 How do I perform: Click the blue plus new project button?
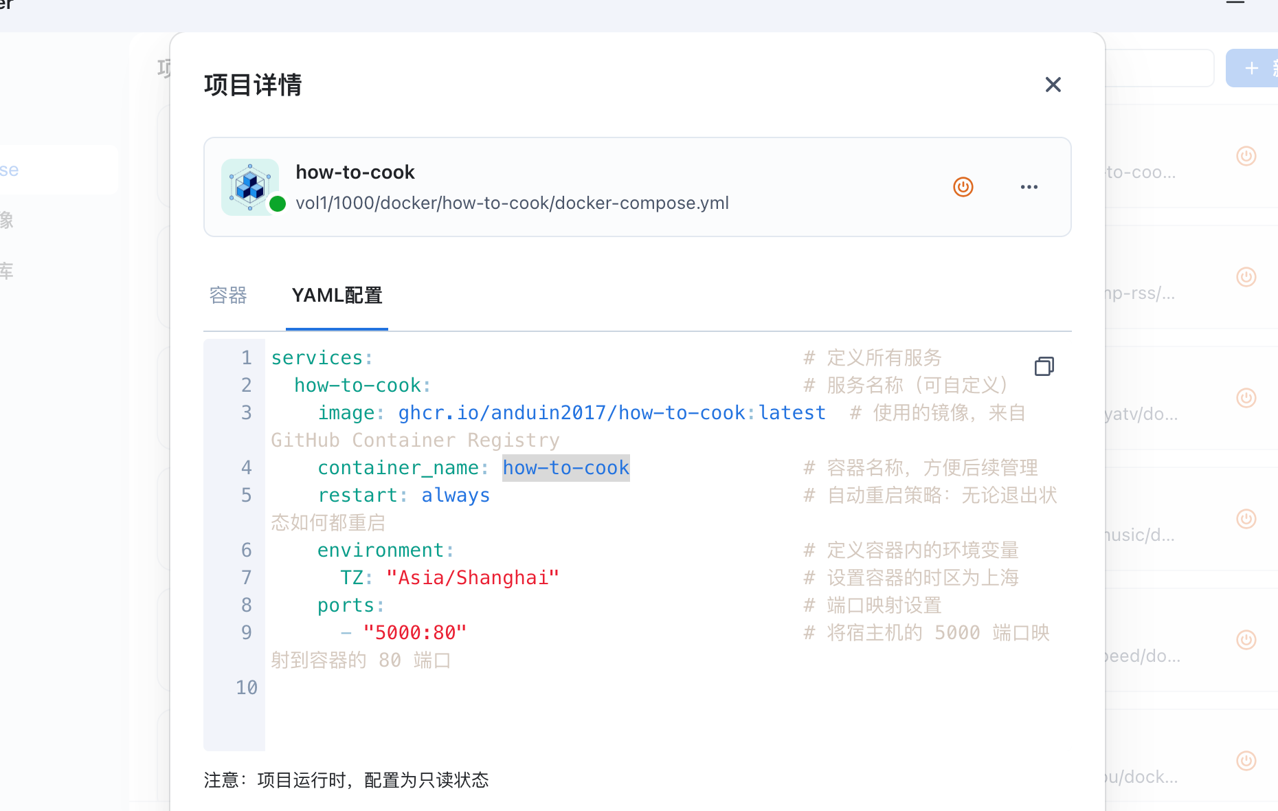tap(1253, 68)
